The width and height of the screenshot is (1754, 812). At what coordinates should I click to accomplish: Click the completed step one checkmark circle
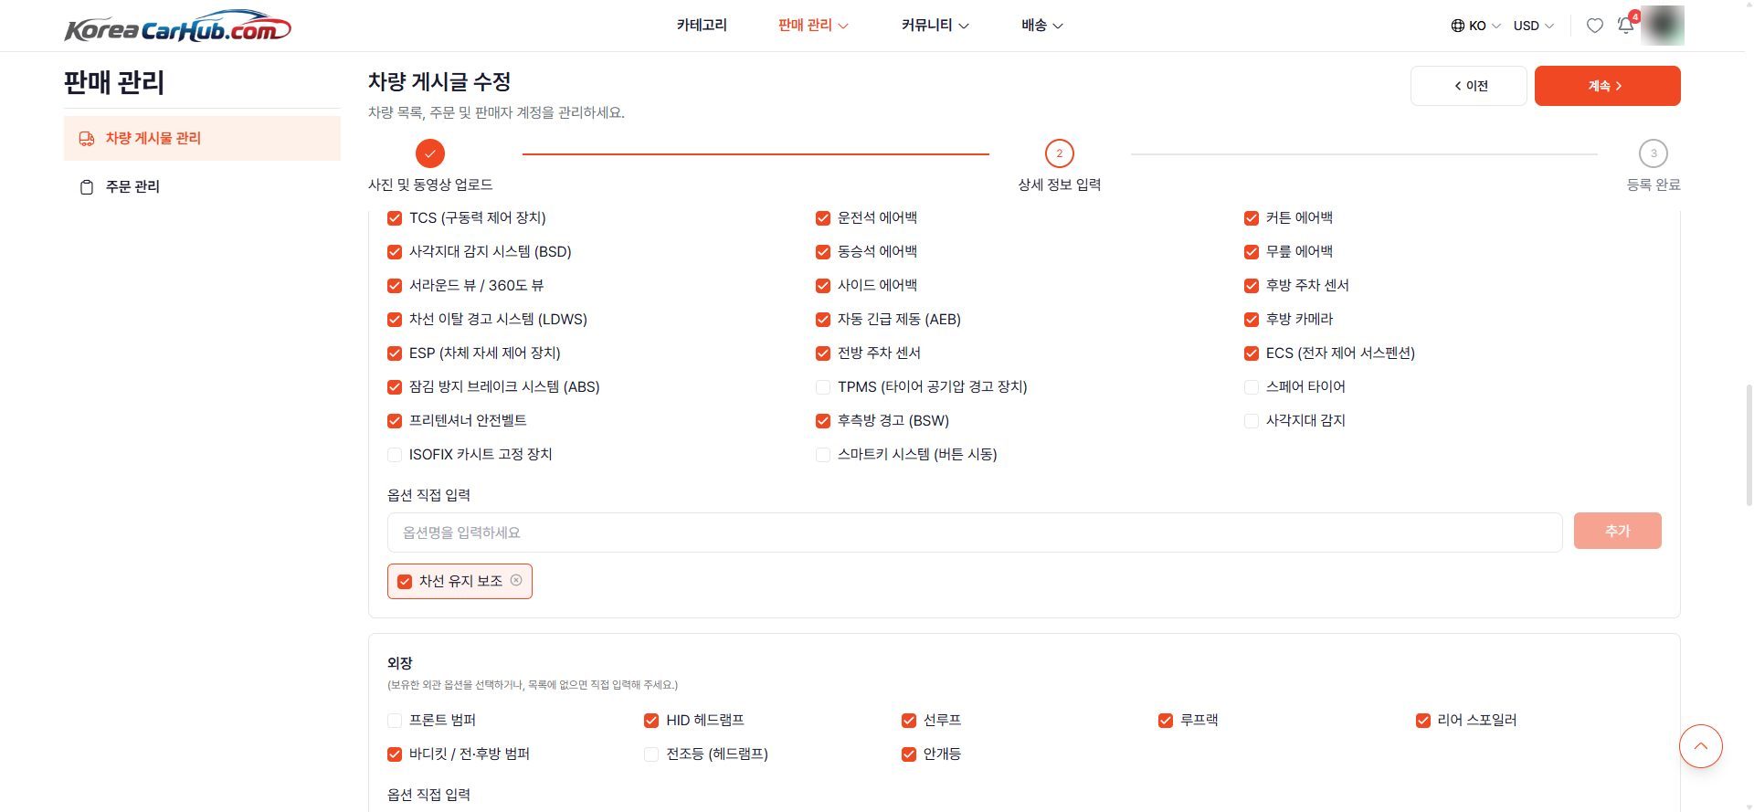tap(429, 153)
